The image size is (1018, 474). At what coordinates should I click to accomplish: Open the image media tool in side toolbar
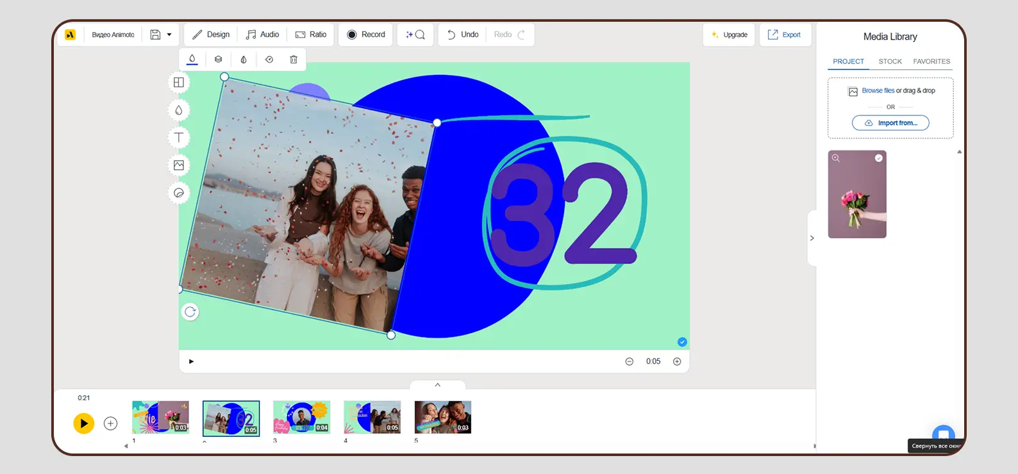click(x=179, y=165)
